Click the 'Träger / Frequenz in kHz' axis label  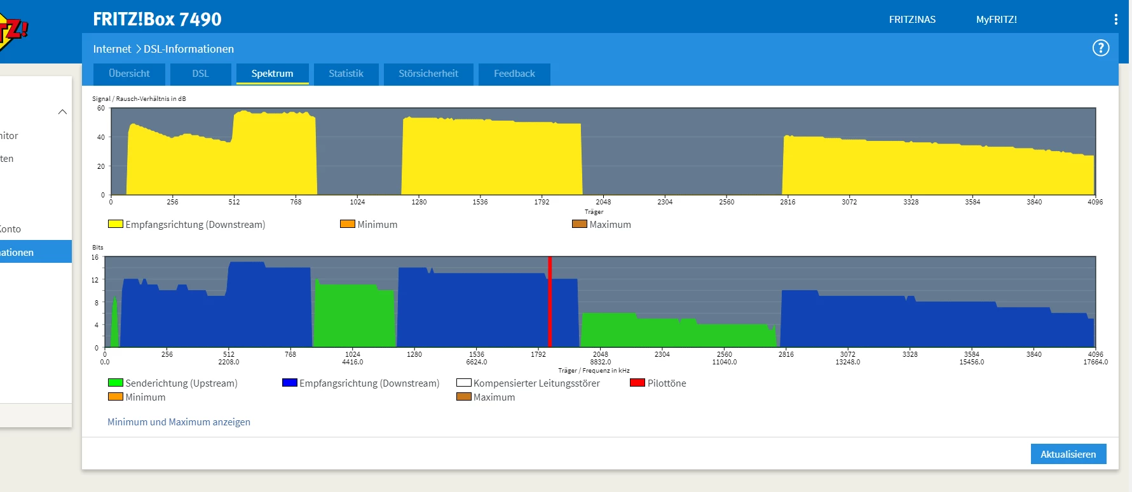(594, 370)
